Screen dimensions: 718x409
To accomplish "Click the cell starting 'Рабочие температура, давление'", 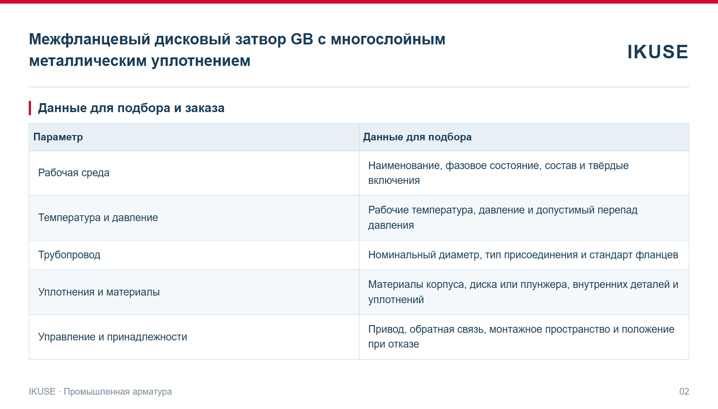I will click(524, 218).
